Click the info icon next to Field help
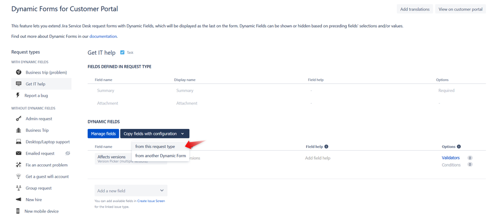Viewport: 497px width, 216px height. 326,146
